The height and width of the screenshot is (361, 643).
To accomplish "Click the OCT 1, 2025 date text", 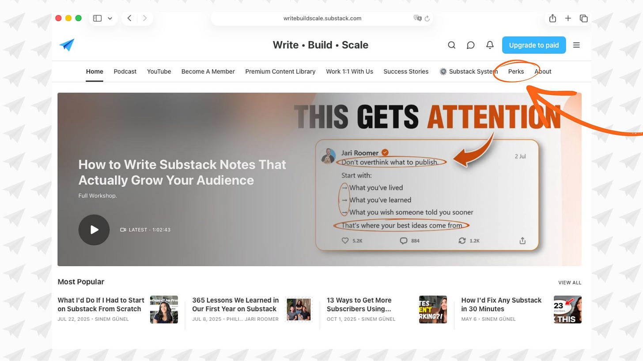I will pyautogui.click(x=340, y=319).
